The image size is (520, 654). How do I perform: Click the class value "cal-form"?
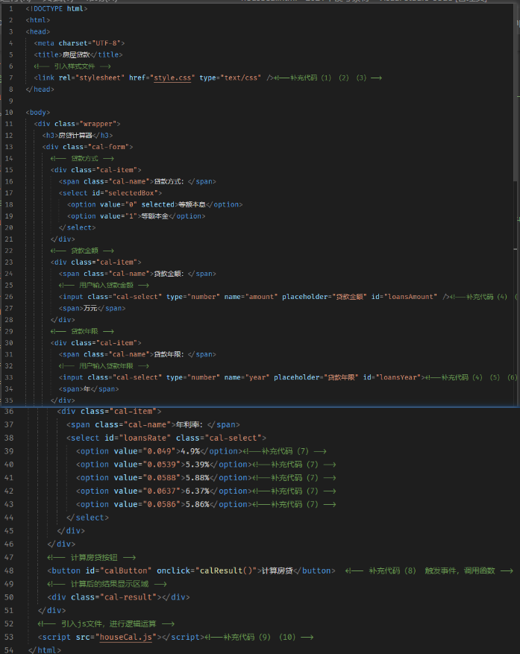tap(108, 147)
